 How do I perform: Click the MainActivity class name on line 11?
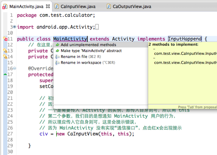(70, 39)
